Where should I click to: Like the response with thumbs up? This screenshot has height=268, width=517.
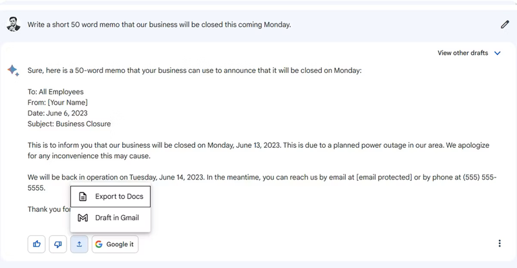click(37, 244)
